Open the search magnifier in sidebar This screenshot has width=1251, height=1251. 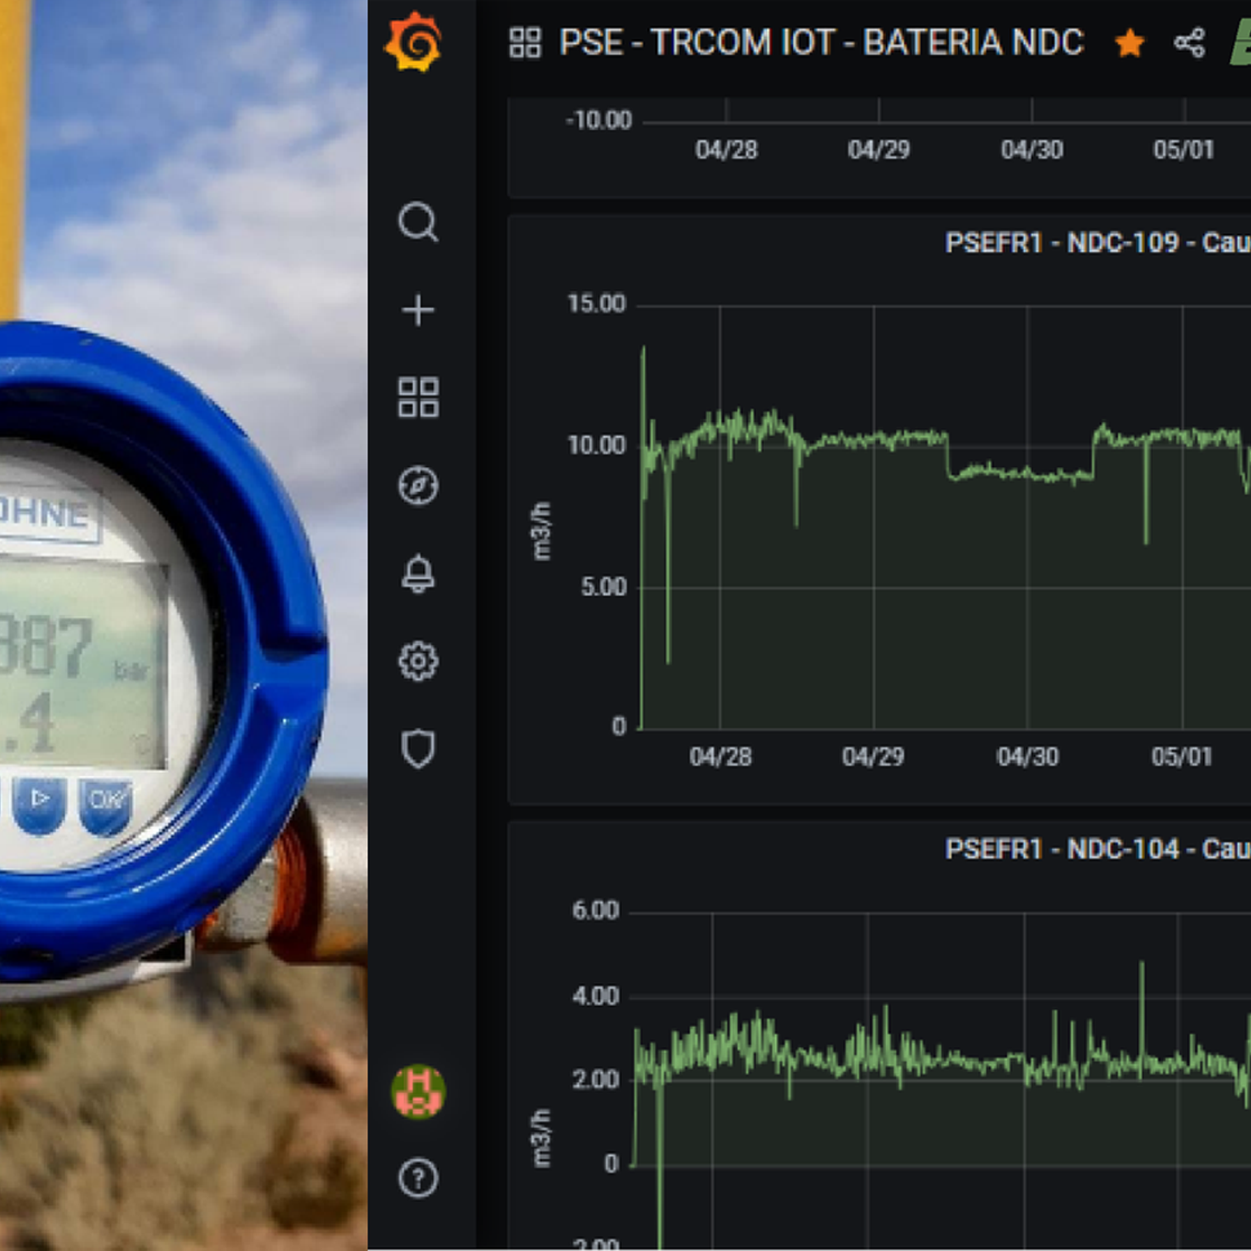tap(418, 222)
